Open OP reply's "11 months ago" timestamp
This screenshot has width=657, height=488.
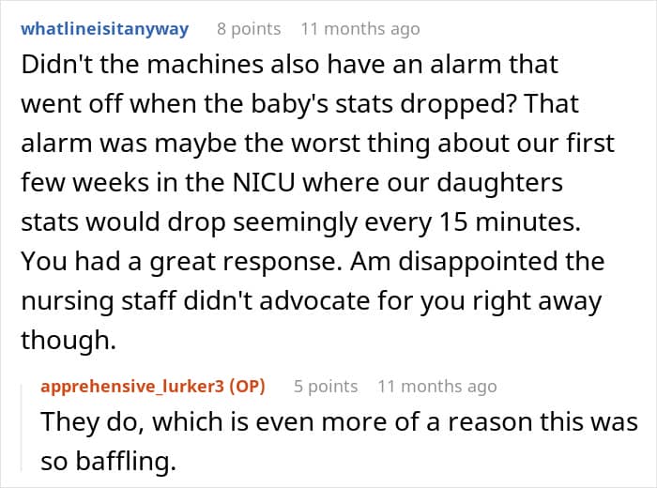[437, 387]
